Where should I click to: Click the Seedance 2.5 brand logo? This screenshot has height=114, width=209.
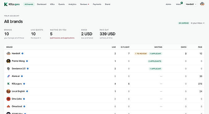click(8, 68)
